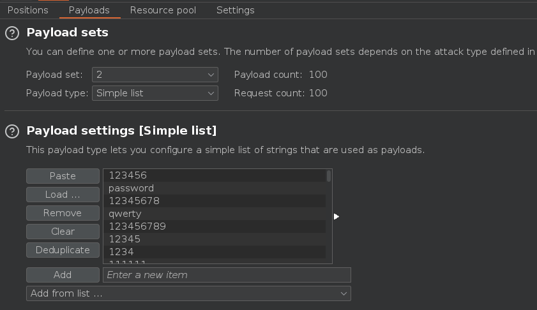Select the 'password' payload entry
The height and width of the screenshot is (310, 537).
click(x=131, y=188)
